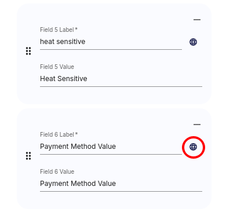Screen dimensions: 237x212
Task: Focus the Field 5 Label input
Action: [x=111, y=42]
